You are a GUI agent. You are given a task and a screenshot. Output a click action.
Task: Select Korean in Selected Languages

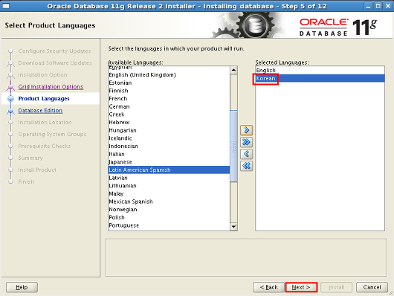320,79
